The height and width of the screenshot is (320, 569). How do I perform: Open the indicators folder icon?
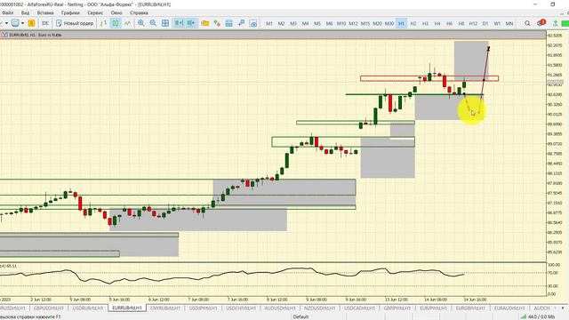coord(205,23)
